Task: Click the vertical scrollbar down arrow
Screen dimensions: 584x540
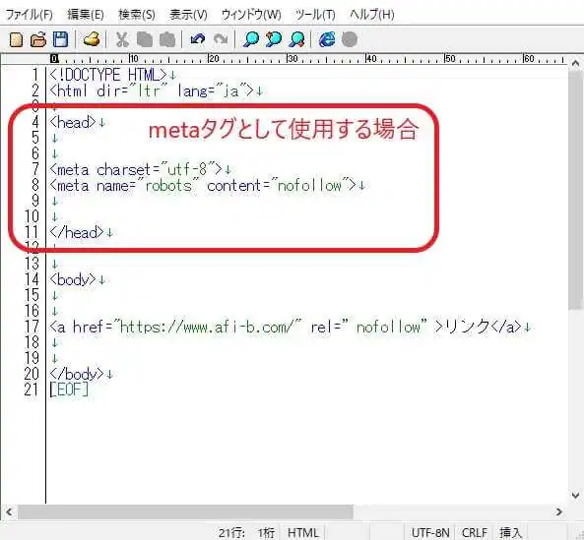Action: tap(575, 496)
